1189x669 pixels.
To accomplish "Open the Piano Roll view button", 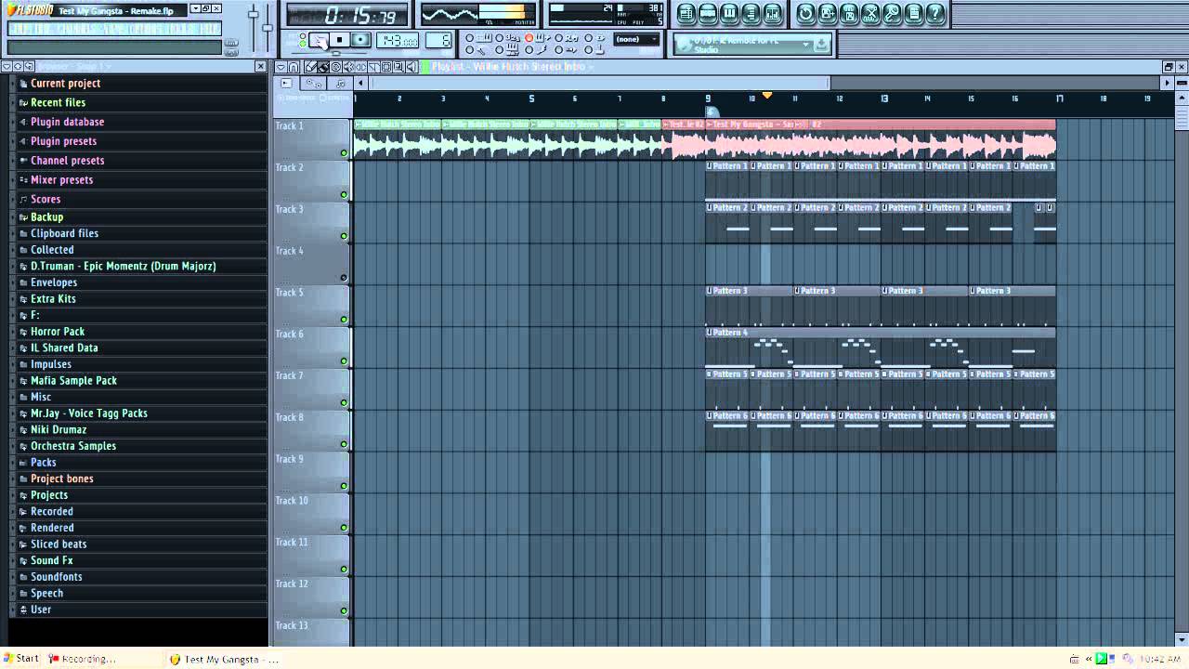I will (729, 13).
